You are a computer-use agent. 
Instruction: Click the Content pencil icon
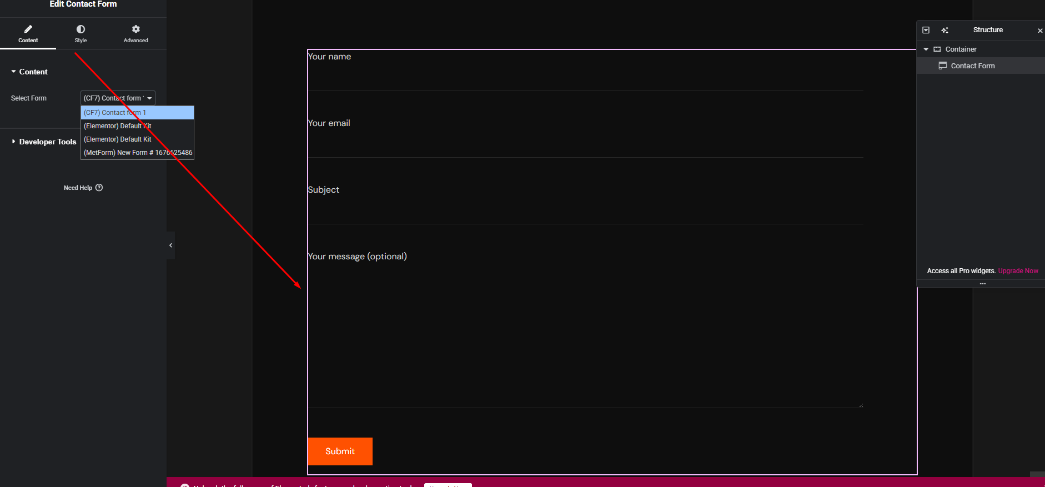28,29
